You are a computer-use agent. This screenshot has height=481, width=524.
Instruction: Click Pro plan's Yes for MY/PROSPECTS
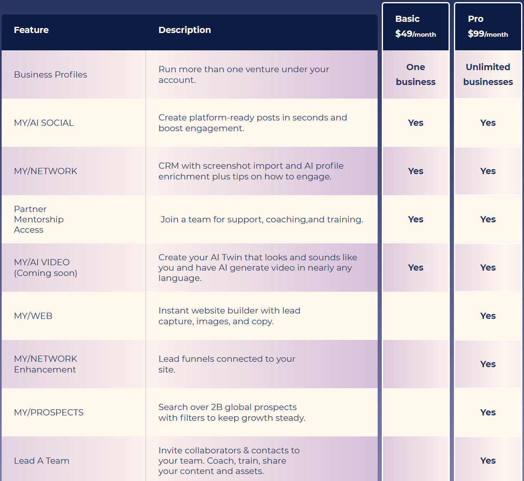[488, 413]
